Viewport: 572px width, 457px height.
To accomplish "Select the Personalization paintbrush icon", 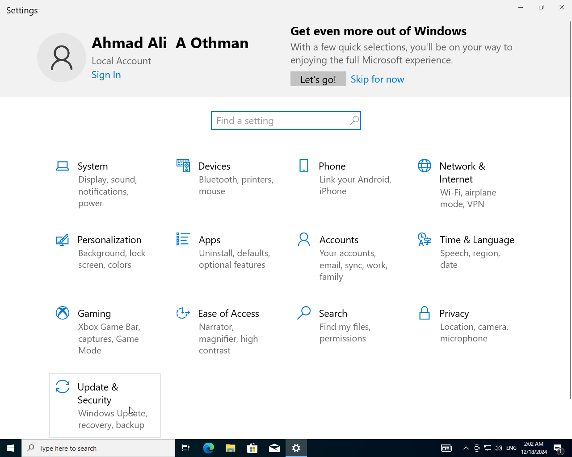I will pyautogui.click(x=63, y=240).
